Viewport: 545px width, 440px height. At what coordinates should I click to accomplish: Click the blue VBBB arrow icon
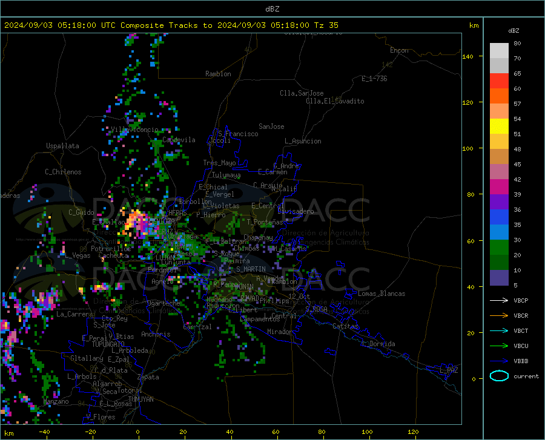[499, 361]
